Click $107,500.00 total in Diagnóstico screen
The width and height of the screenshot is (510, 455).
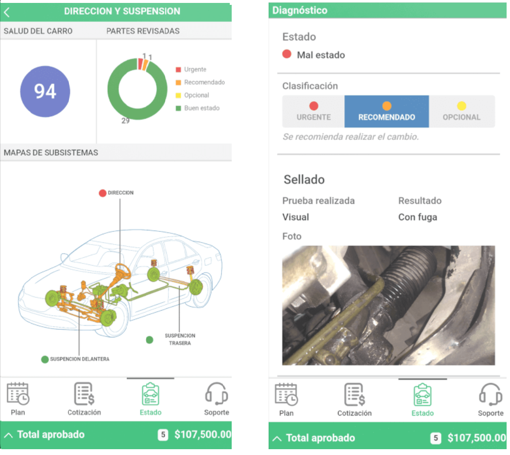(x=476, y=438)
